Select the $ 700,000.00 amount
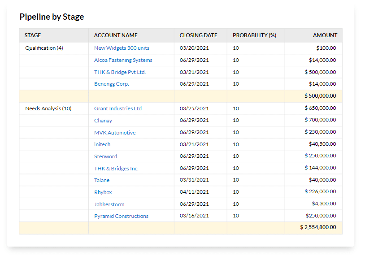Viewport: 365px width, 256px height. (x=320, y=120)
